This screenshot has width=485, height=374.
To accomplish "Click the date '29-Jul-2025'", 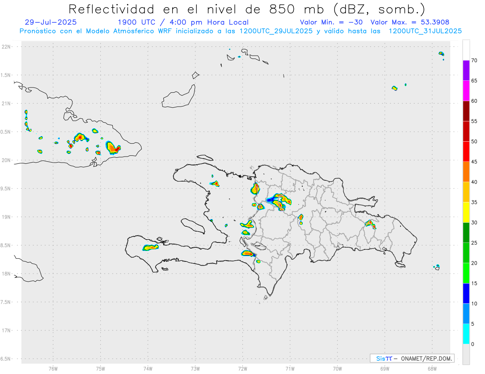I will tap(51, 22).
